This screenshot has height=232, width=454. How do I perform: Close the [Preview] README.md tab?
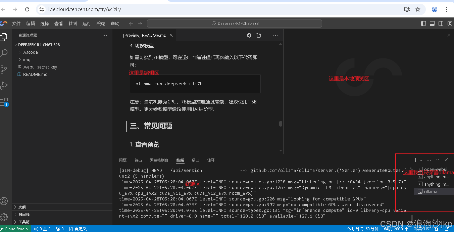click(171, 35)
